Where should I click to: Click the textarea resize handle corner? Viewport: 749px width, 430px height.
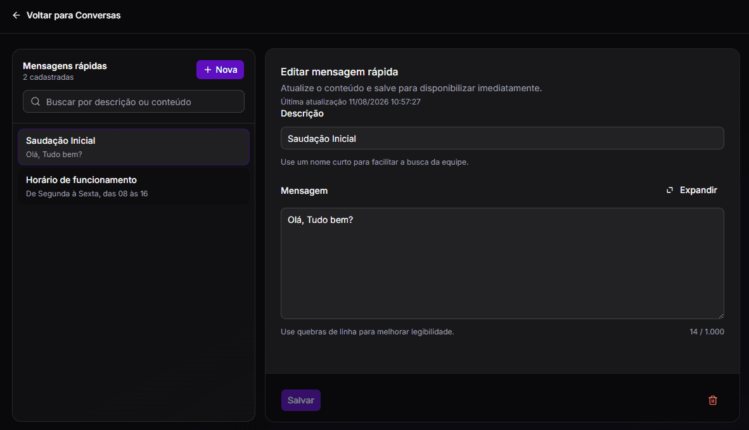(721, 315)
